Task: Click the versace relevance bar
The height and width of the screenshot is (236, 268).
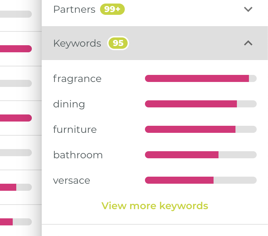Action: (x=200, y=180)
